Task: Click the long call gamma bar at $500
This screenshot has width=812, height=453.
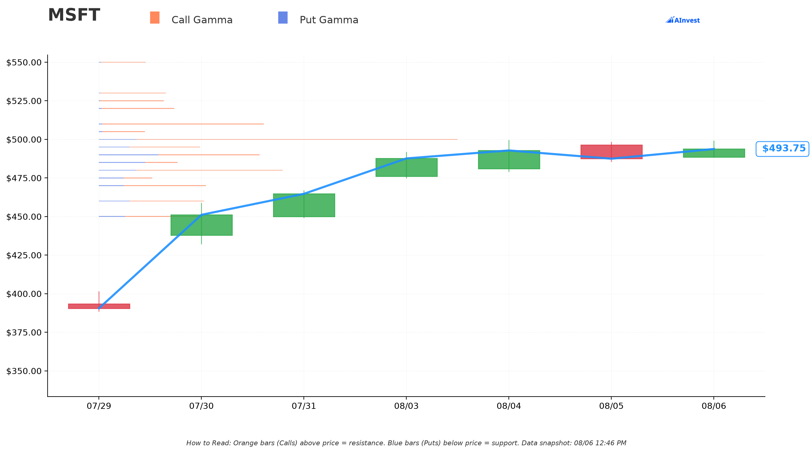Action: [297, 139]
